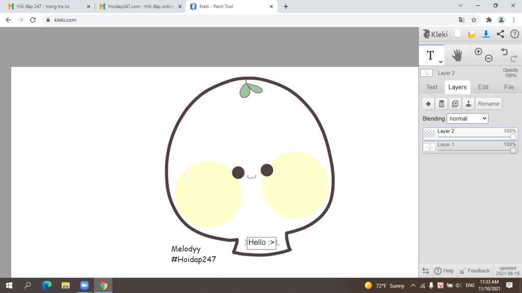Flip the panel side with arrows icon
Viewport: 522px width, 293px height.
click(426, 271)
